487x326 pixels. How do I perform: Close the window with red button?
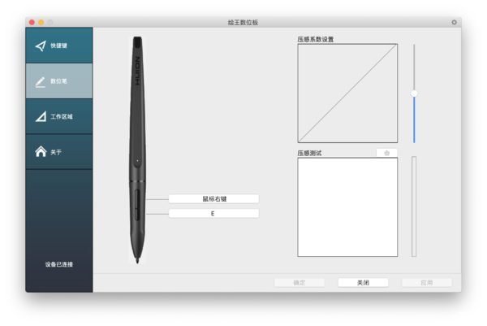pos(32,23)
